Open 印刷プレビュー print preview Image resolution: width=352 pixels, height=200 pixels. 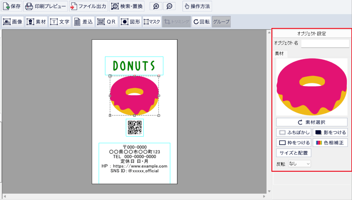(45, 6)
